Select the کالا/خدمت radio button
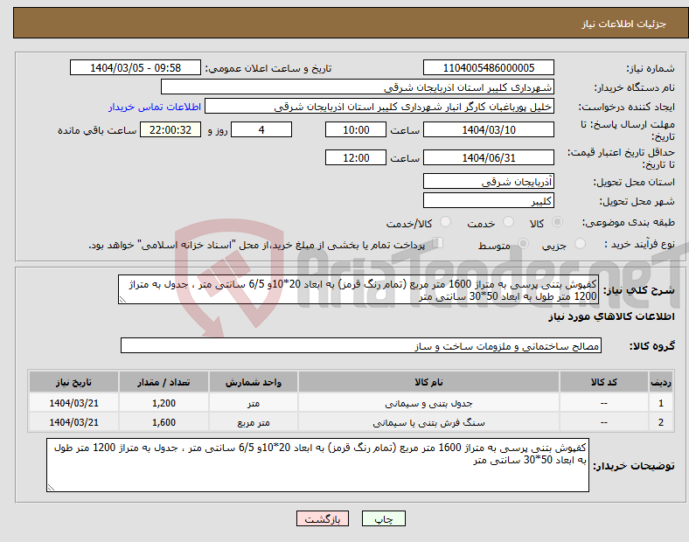Viewport: 689px width, 542px height. (446, 222)
